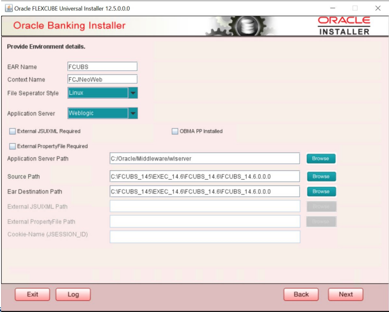The image size is (389, 312).
Task: Click the Java installer icon in title bar
Action: tap(9, 8)
